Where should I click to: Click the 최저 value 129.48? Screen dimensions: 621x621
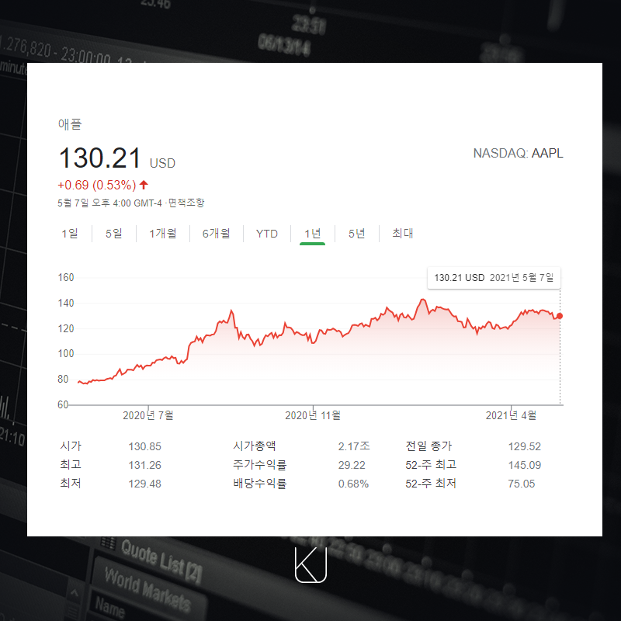coord(144,484)
